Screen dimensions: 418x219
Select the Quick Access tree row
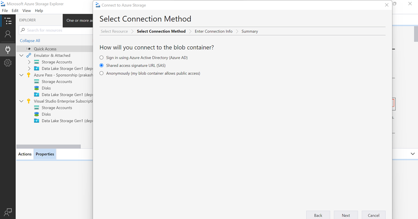[x=54, y=49]
